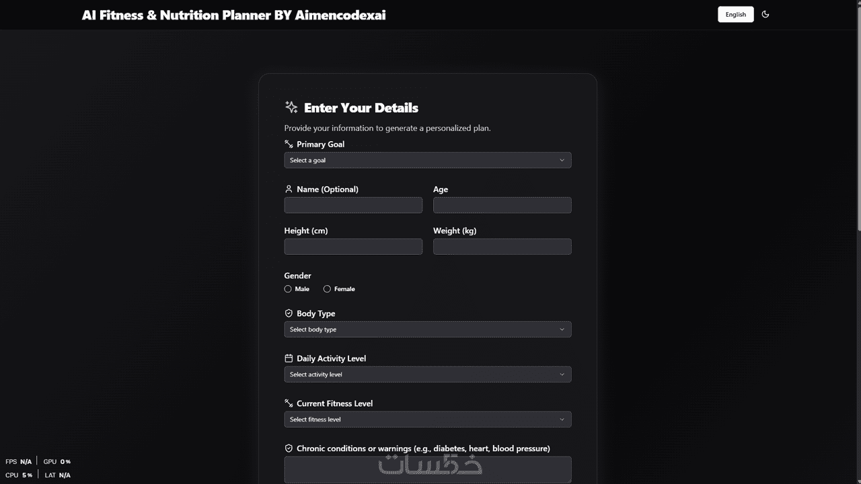Expand the Select body type dropdown

428,329
